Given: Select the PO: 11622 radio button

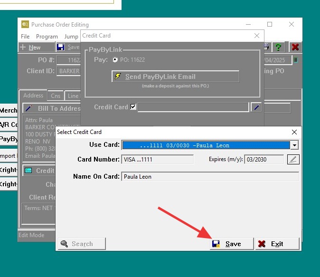Looking at the screenshot, I should tap(115, 60).
